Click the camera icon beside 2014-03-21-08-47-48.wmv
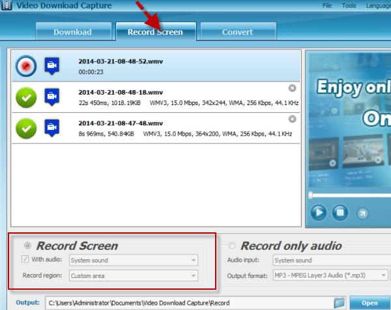 52,128
